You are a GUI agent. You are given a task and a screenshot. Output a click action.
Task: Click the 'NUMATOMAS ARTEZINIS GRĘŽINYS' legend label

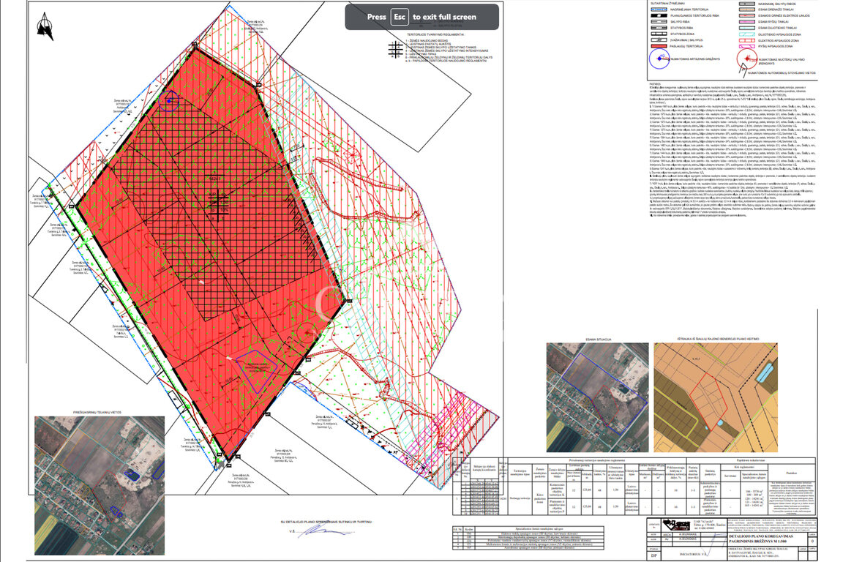point(694,59)
